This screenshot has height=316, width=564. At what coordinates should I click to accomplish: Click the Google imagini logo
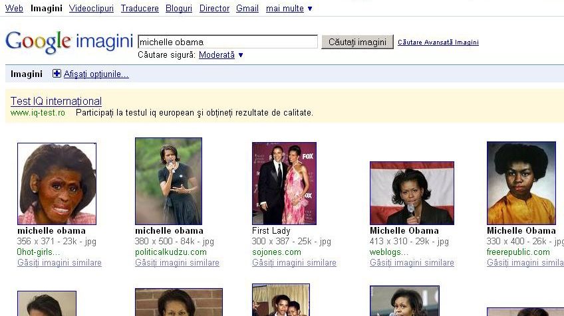pyautogui.click(x=69, y=42)
